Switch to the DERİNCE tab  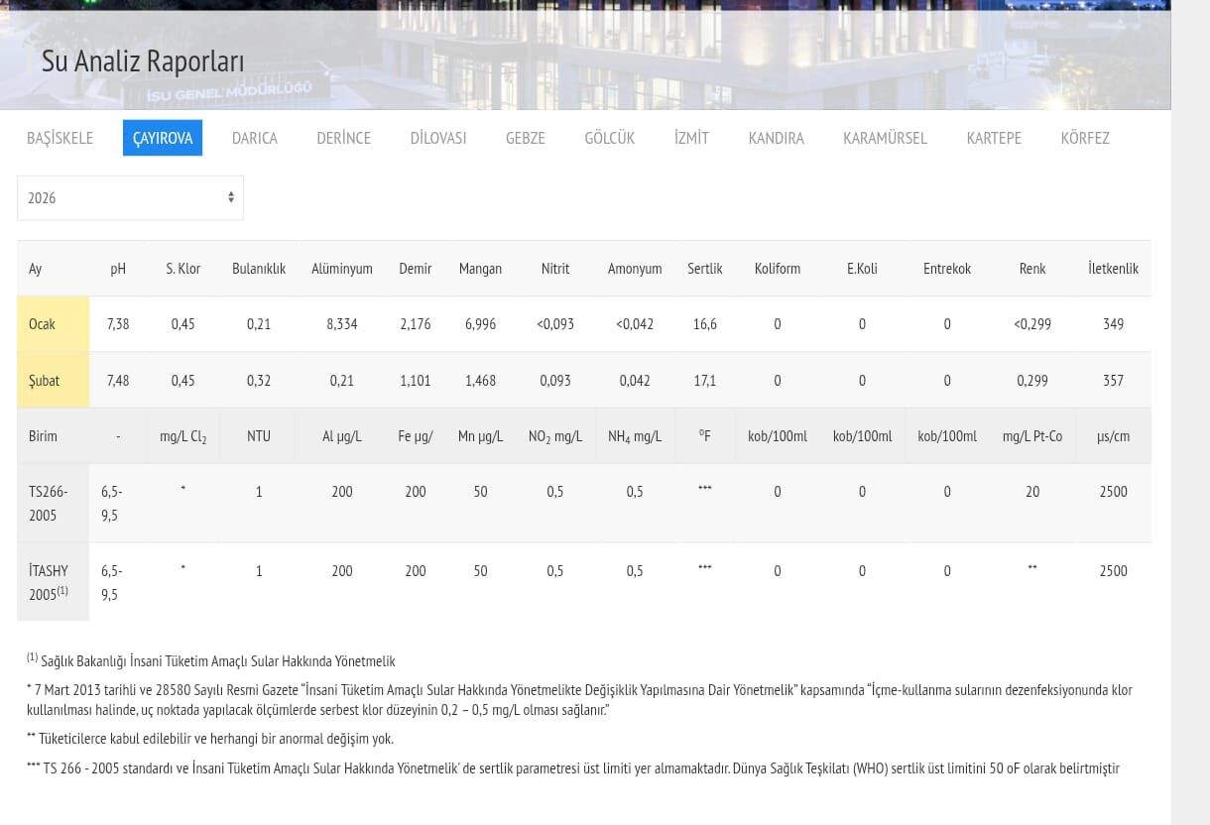point(343,138)
